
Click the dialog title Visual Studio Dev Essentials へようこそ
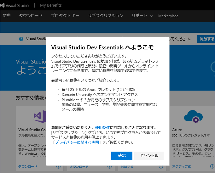102,47
